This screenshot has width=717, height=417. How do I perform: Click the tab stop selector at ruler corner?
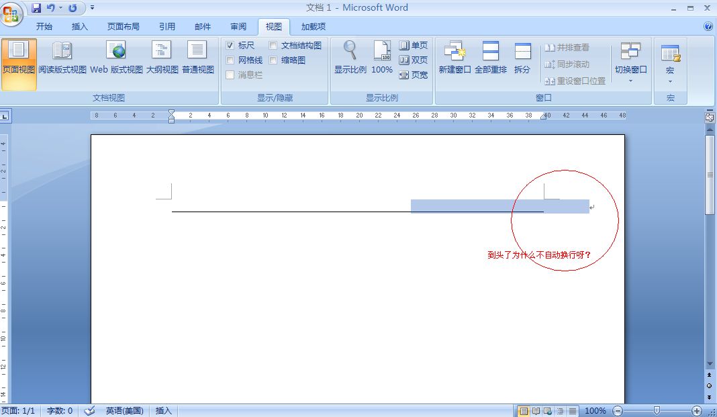click(5, 116)
